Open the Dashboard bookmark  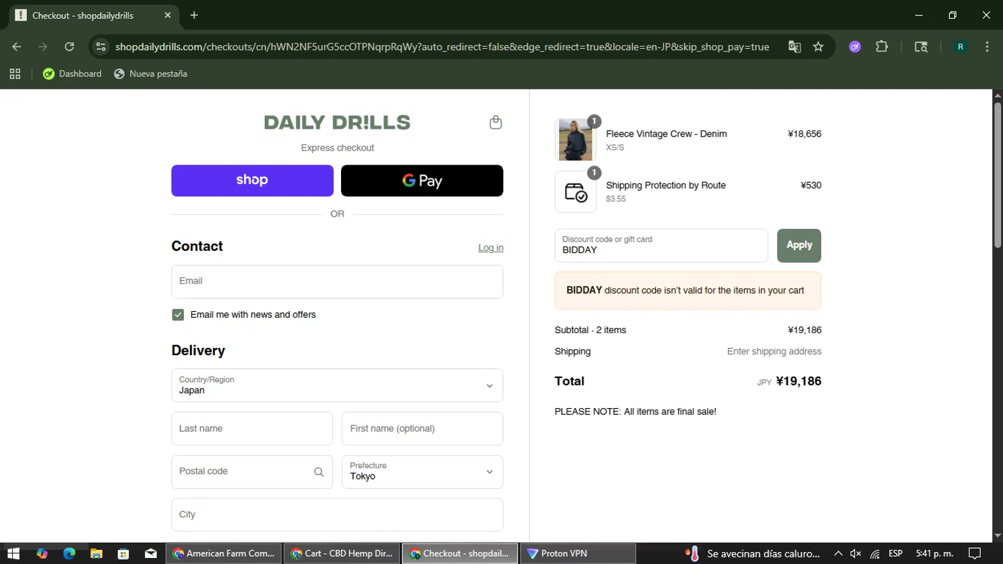tap(72, 74)
